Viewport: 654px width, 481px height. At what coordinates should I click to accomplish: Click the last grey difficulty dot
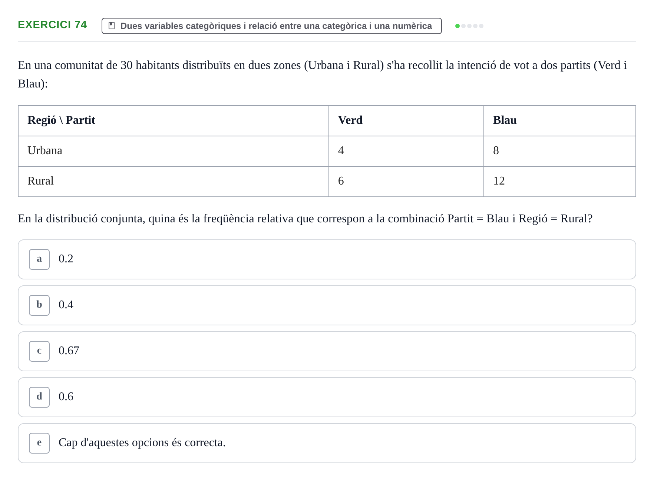481,26
